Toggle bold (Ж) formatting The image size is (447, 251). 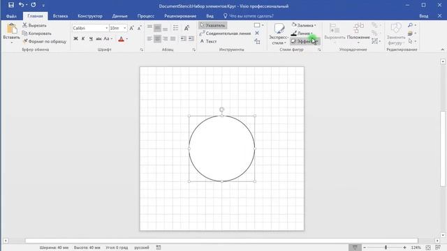(x=75, y=39)
